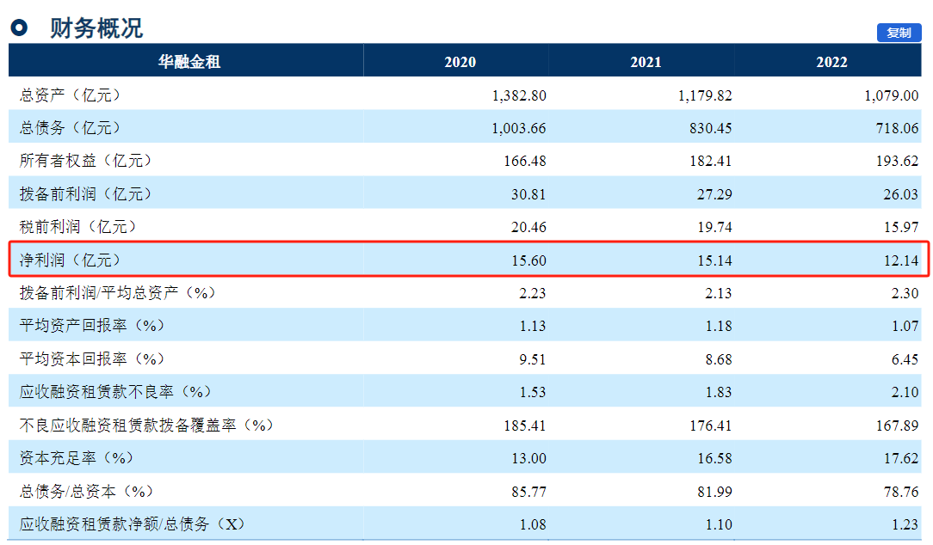The width and height of the screenshot is (933, 545).
Task: Click the 不良应收融资租赁款拨备覆盖率（%） row label
Action: (x=147, y=425)
